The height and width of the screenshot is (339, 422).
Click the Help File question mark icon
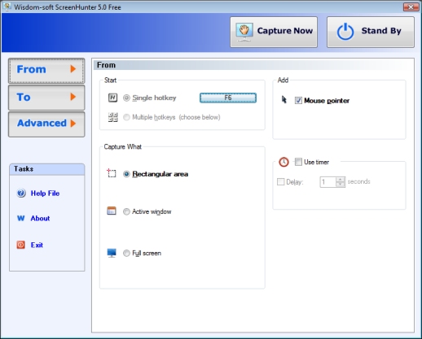pyautogui.click(x=21, y=193)
